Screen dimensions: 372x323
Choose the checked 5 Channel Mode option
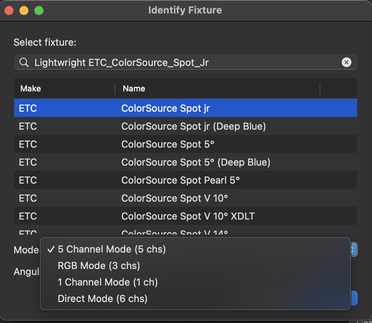pos(112,249)
